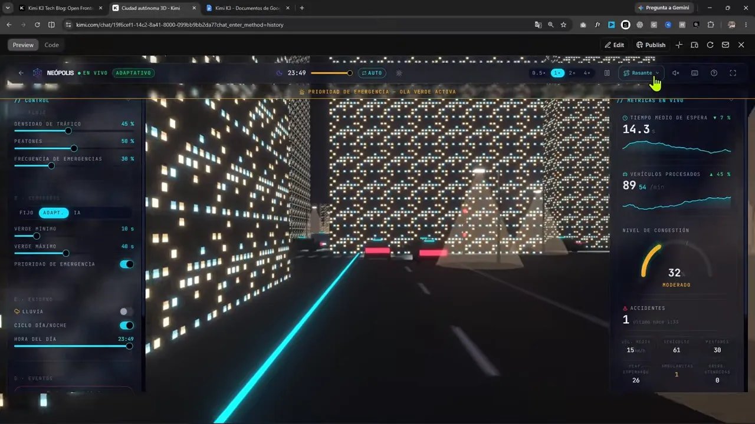Screen dimensions: 755x424
Task: Pause the simulation
Action: [607, 73]
